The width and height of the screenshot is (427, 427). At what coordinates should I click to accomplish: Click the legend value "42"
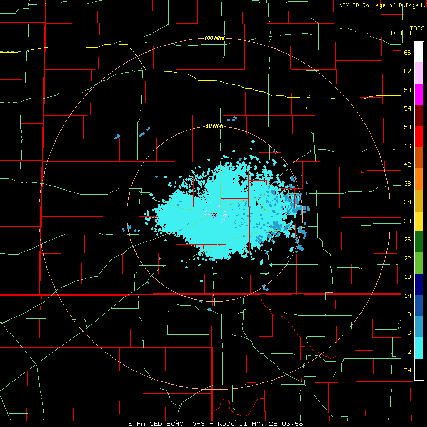408,165
